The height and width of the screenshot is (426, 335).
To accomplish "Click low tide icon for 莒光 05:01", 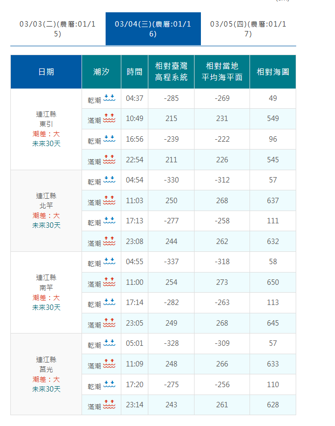I will (109, 344).
